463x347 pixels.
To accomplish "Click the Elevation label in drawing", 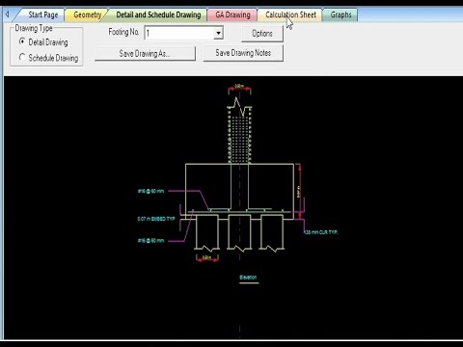I will (248, 278).
